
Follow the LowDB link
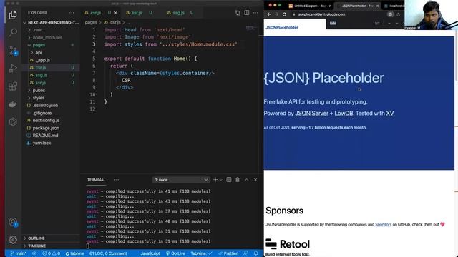click(x=343, y=114)
